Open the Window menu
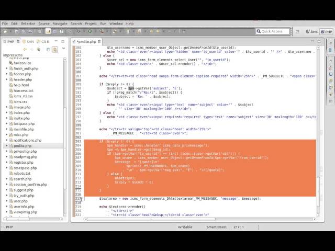 pyautogui.click(x=116, y=24)
